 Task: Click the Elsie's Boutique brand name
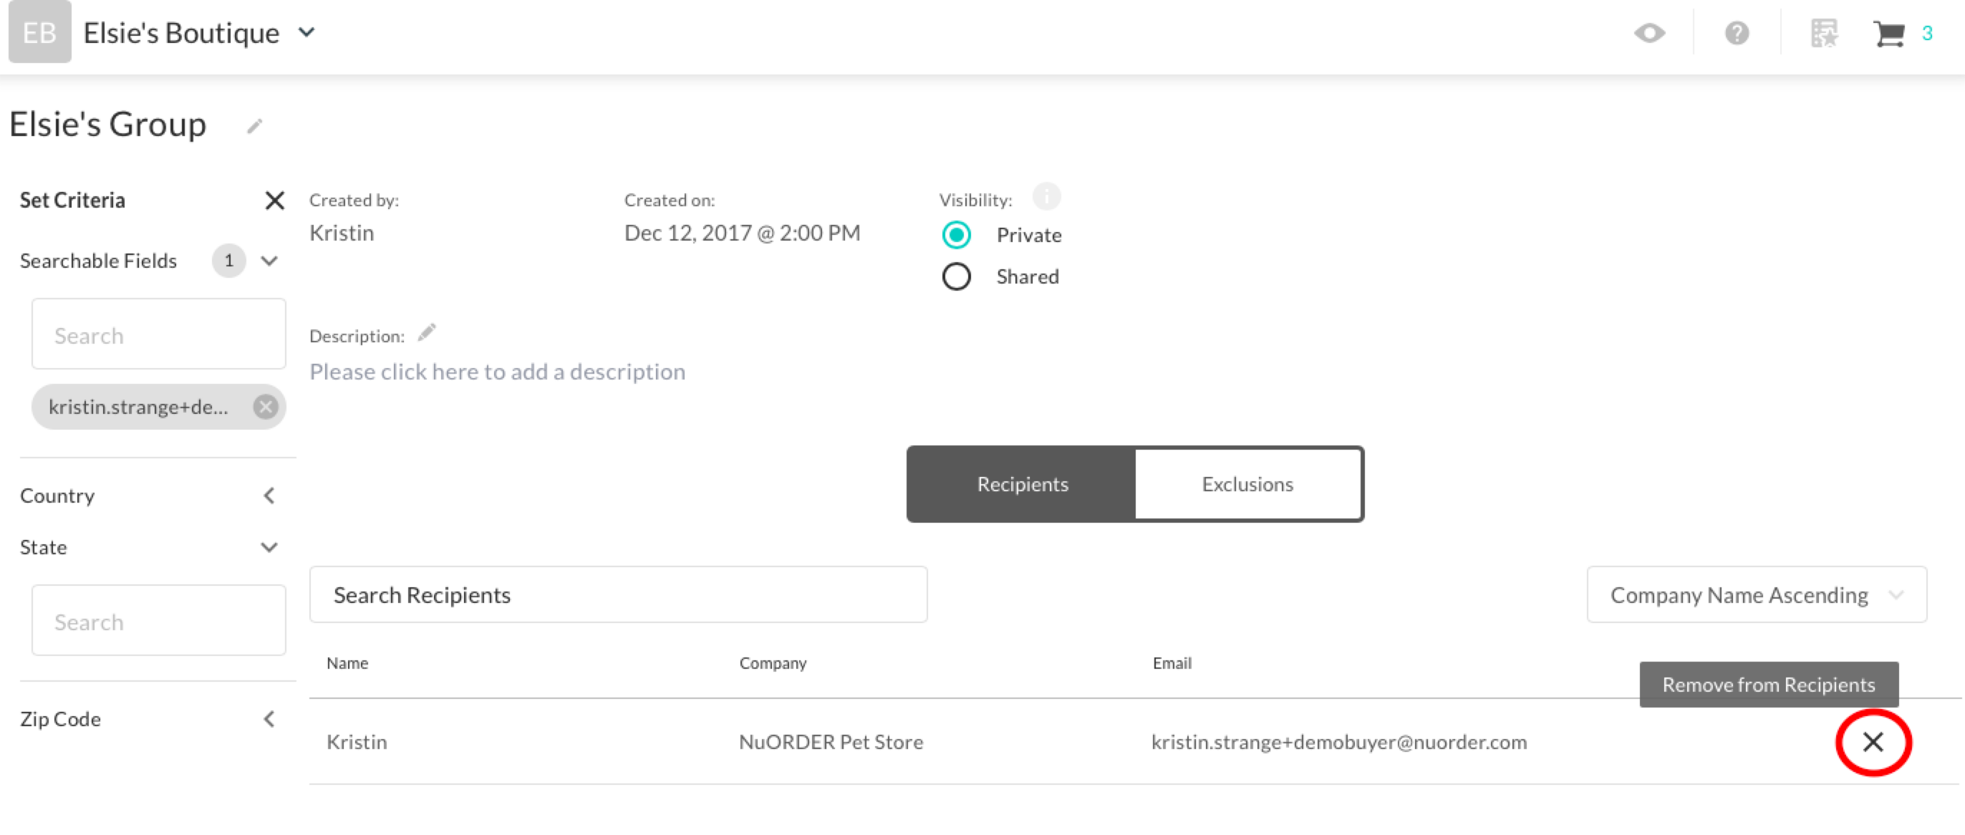click(182, 33)
